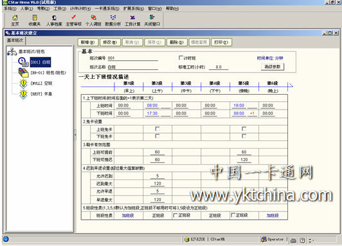This screenshot has width=342, height=246.
Task: Click segment 5 下班可推迟 value 120
Action: [244, 160]
